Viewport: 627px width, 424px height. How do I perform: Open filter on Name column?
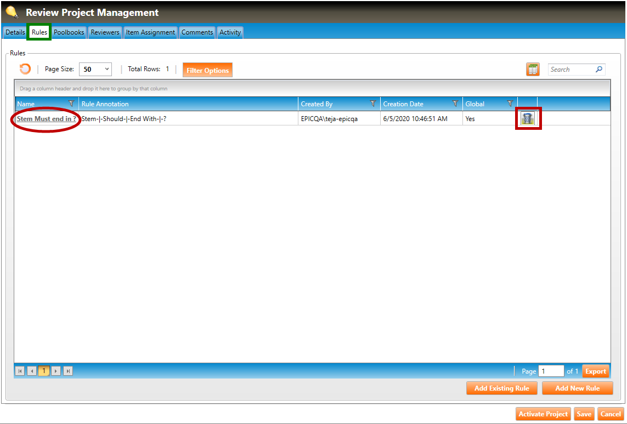coord(71,104)
